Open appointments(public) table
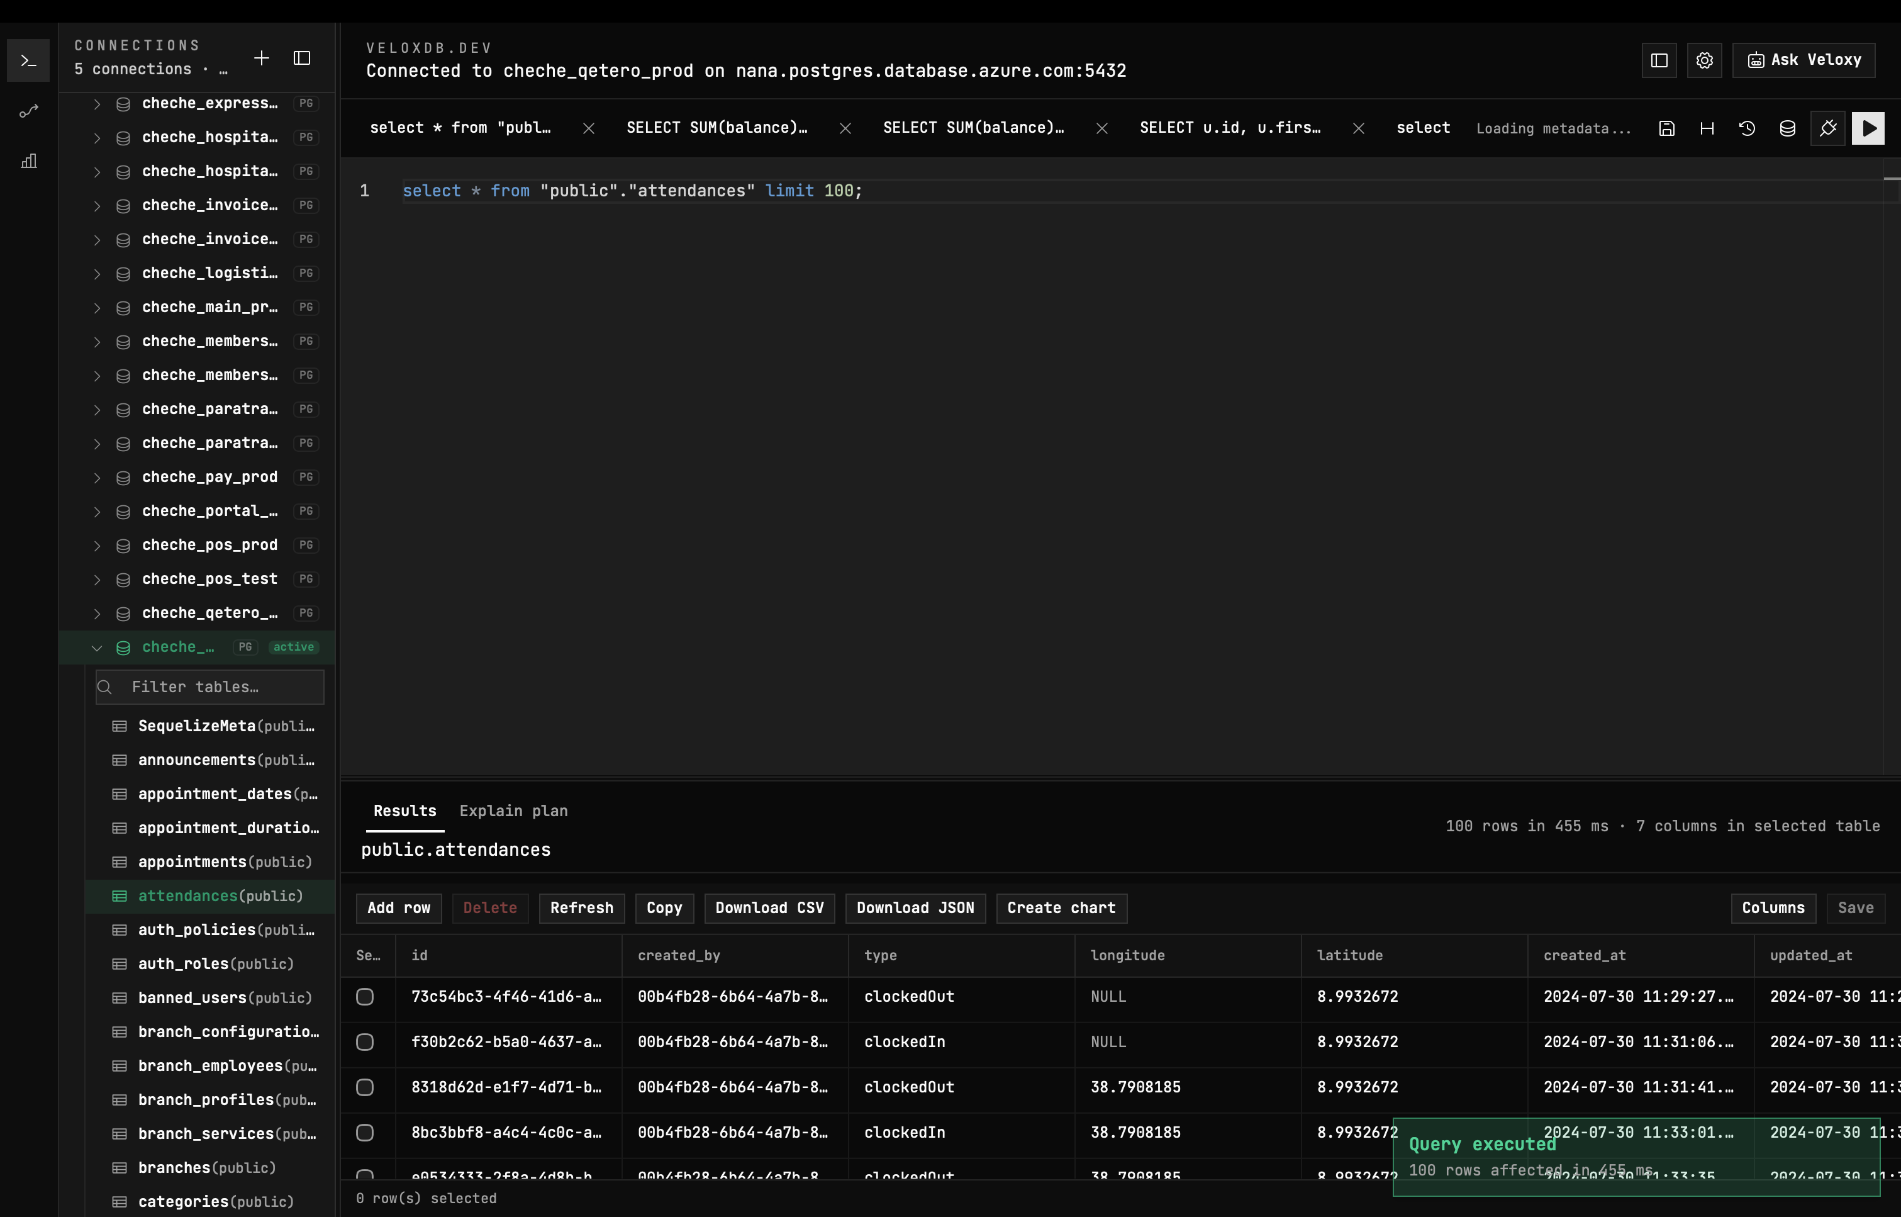Viewport: 1901px width, 1217px height. click(210, 862)
